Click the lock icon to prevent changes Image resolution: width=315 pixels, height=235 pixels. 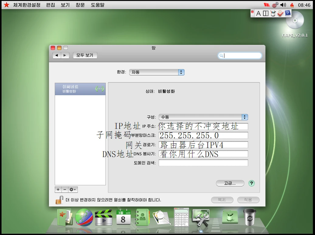click(x=59, y=200)
